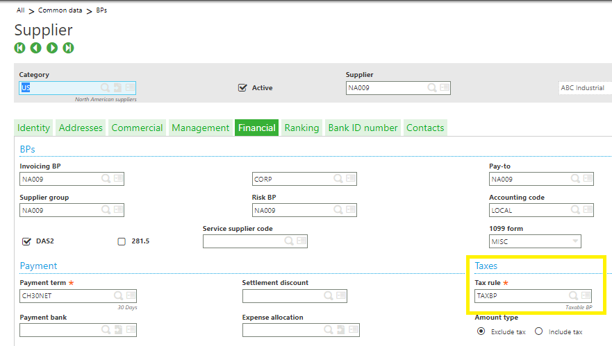The image size is (612, 346).
Task: Click Common data breadcrumb link
Action: (60, 10)
